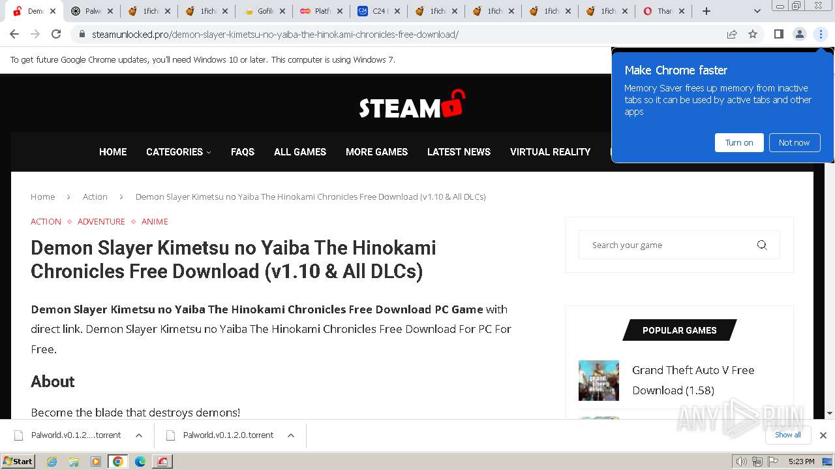Click the red app icon in taskbar
Image resolution: width=835 pixels, height=470 pixels.
162,462
